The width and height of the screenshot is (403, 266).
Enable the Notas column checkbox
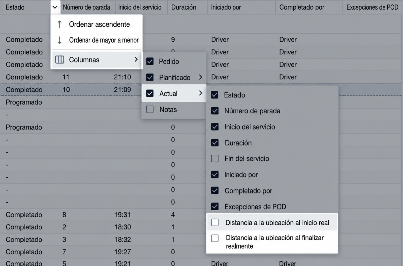click(x=150, y=109)
